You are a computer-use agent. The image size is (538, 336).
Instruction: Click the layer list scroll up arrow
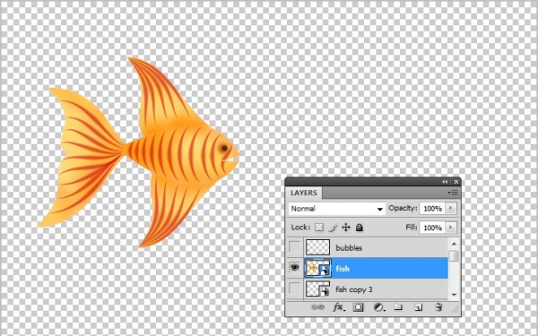pos(454,244)
